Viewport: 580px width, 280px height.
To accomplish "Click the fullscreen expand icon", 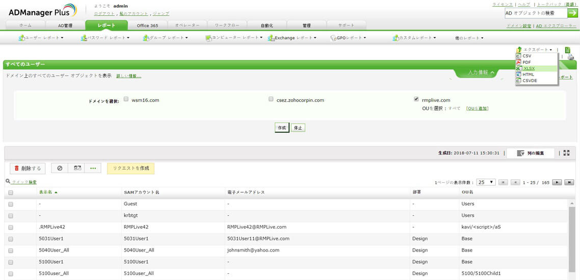I will [x=567, y=153].
